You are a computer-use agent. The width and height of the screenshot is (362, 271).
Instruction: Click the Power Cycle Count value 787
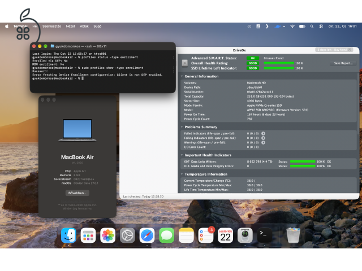[249, 119]
